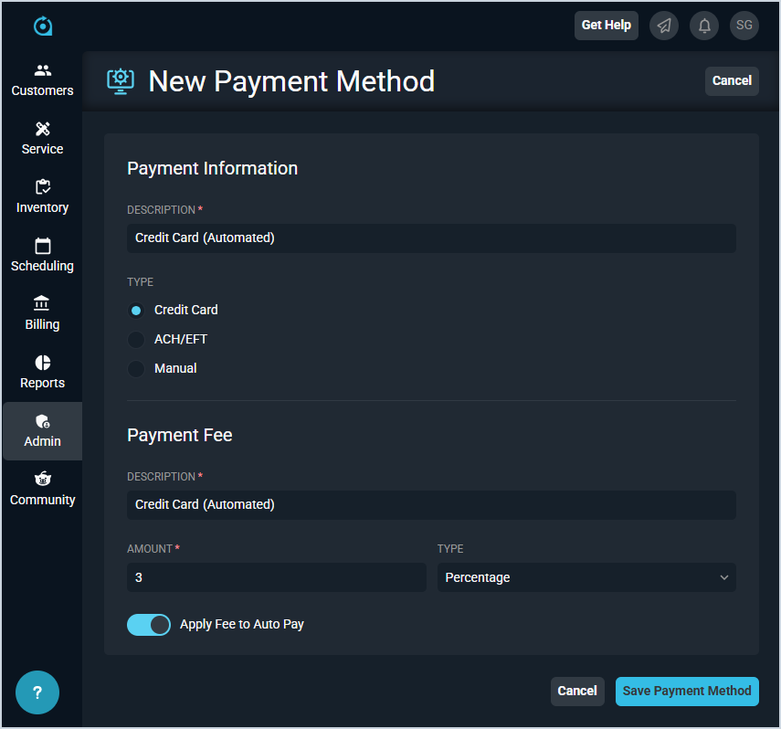Image resolution: width=781 pixels, height=729 pixels.
Task: Open the Reports section in the sidebar
Action: coord(42,372)
